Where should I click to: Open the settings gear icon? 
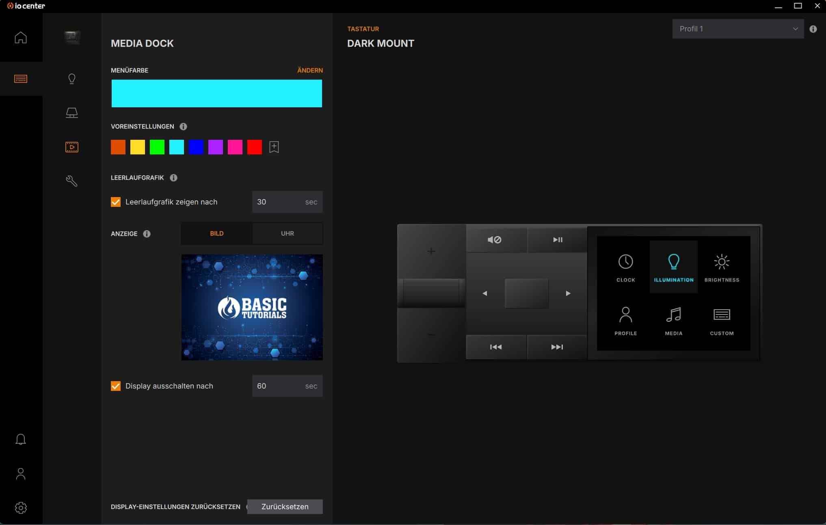21,508
